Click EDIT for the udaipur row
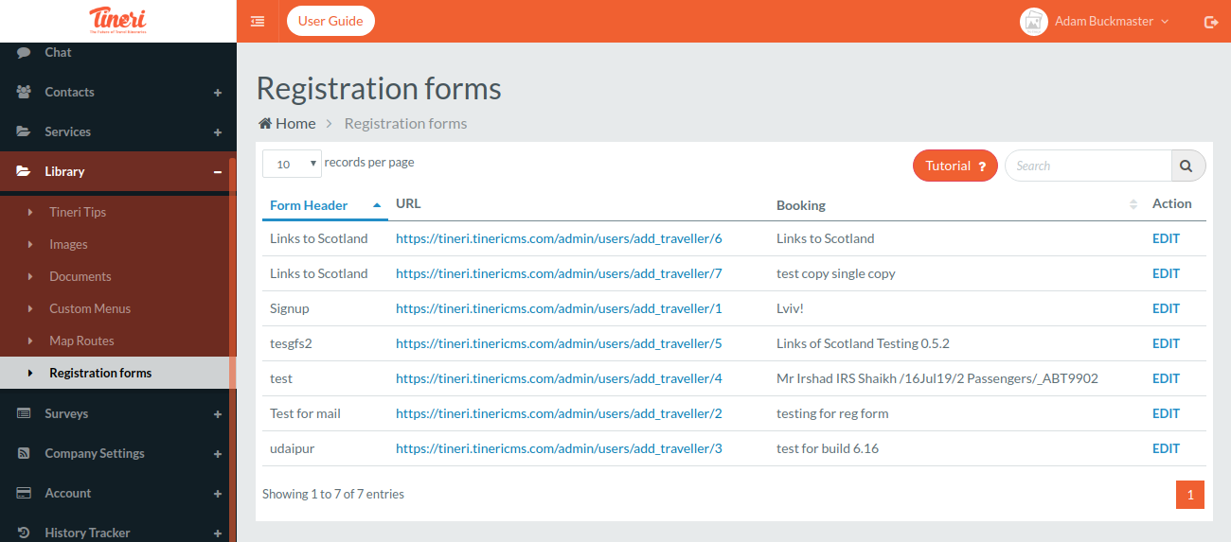Image resolution: width=1231 pixels, height=542 pixels. [1166, 448]
